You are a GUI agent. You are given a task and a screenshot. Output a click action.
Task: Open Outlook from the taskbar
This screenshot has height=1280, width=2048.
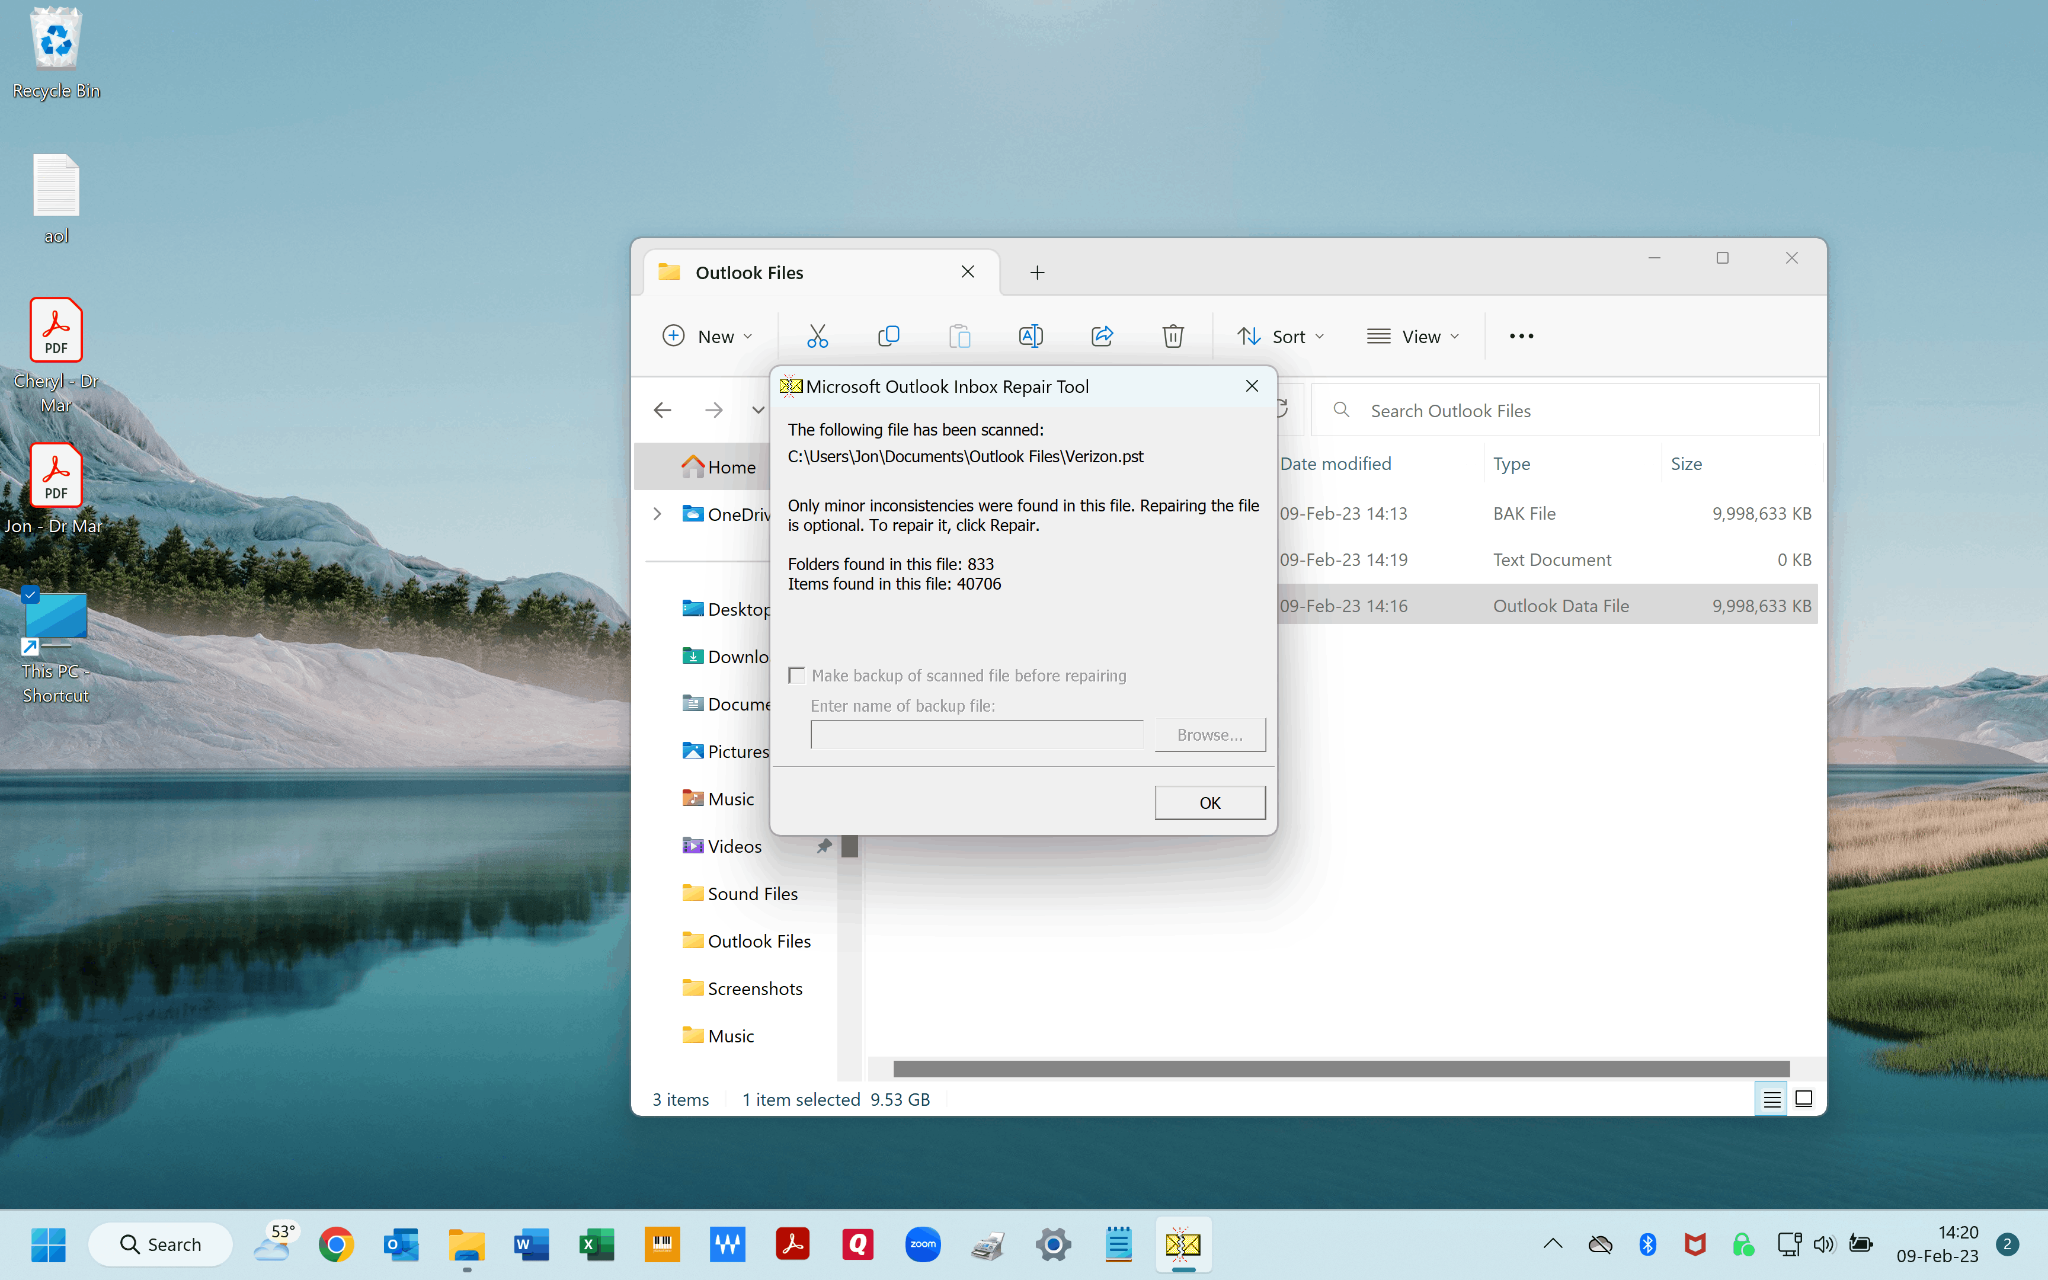click(401, 1244)
